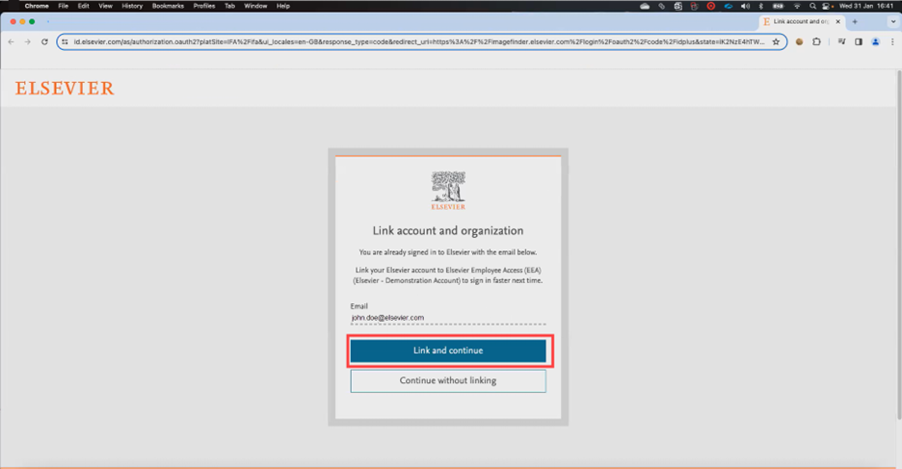This screenshot has width=902, height=469.
Task: Choose Continue without linking
Action: 447,380
